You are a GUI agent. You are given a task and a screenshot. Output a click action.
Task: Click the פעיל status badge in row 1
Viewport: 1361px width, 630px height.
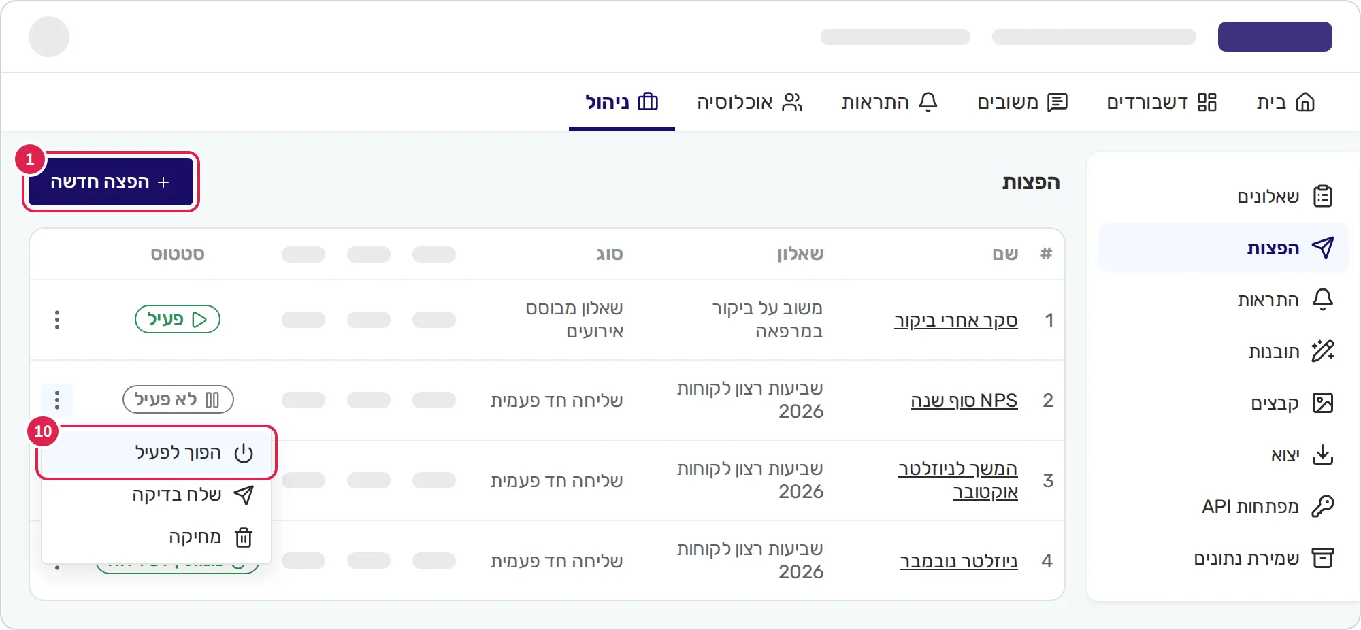tap(178, 319)
